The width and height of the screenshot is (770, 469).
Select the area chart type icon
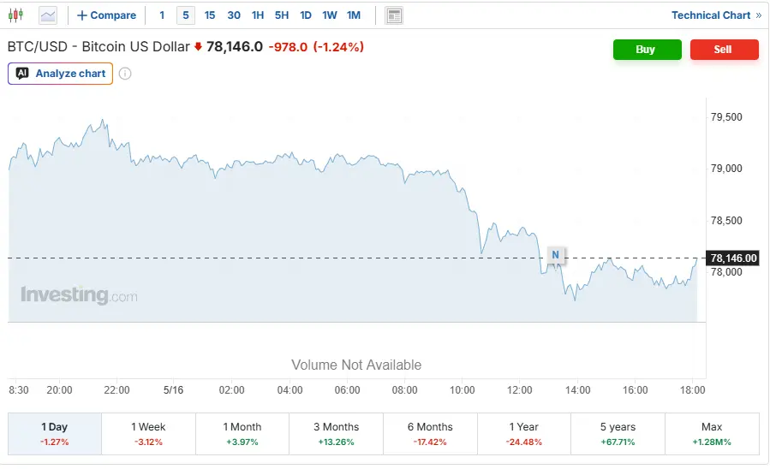click(48, 15)
